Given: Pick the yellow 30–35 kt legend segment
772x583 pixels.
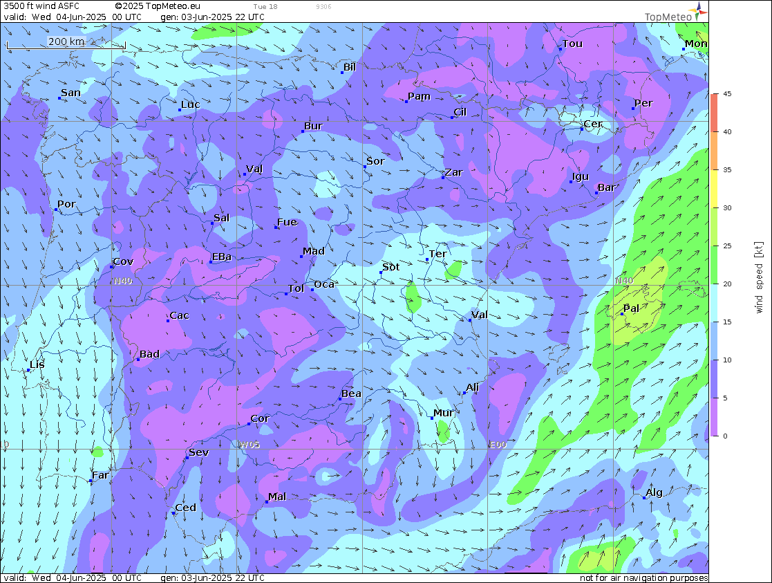Looking at the screenshot, I should pos(714,189).
